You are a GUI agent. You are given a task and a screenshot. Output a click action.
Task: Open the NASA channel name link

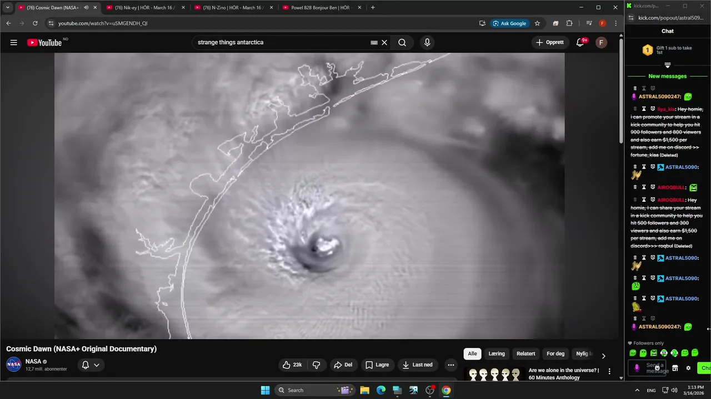click(x=33, y=361)
